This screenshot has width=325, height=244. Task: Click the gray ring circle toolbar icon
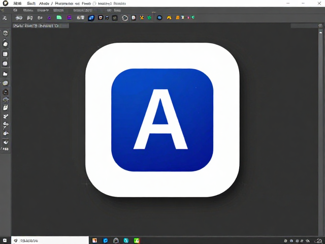pos(125,18)
